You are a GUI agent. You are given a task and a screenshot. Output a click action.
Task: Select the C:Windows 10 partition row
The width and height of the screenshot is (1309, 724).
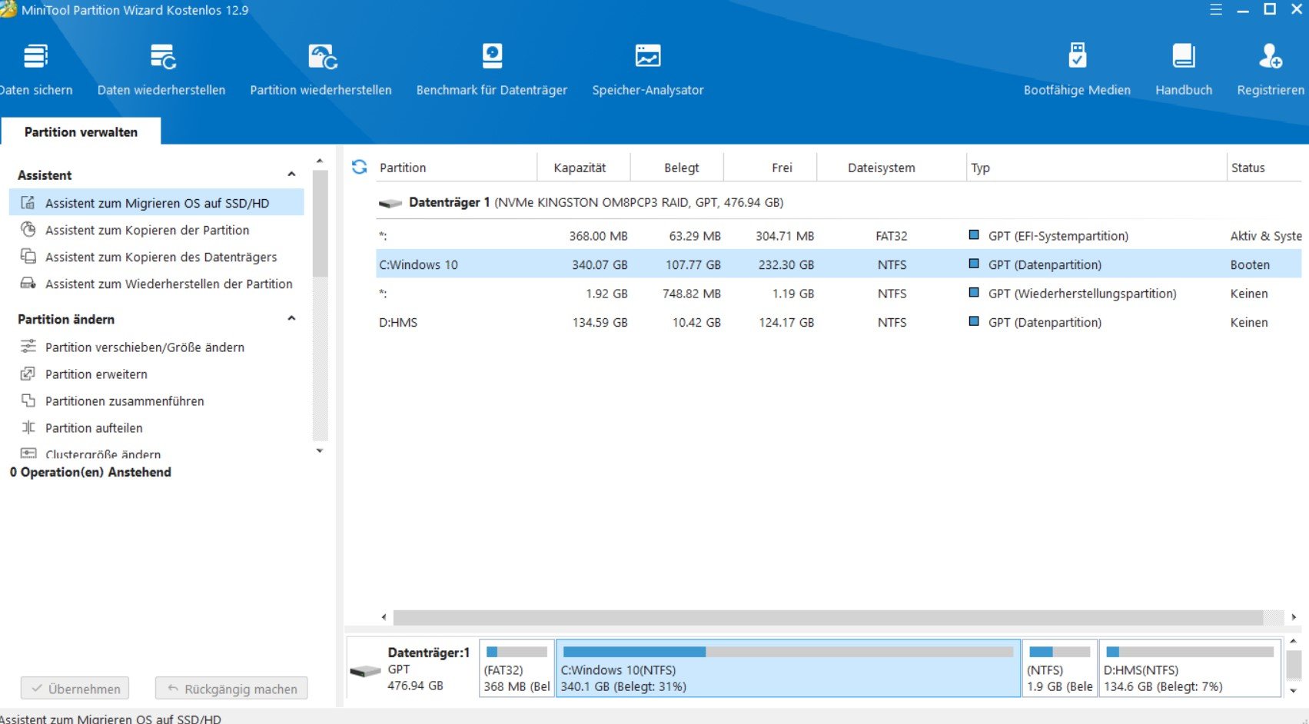[839, 264]
